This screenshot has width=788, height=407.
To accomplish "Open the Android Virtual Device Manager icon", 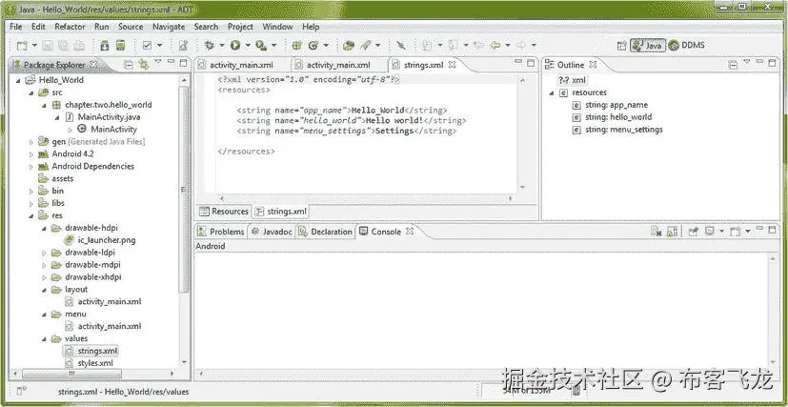I will click(121, 46).
